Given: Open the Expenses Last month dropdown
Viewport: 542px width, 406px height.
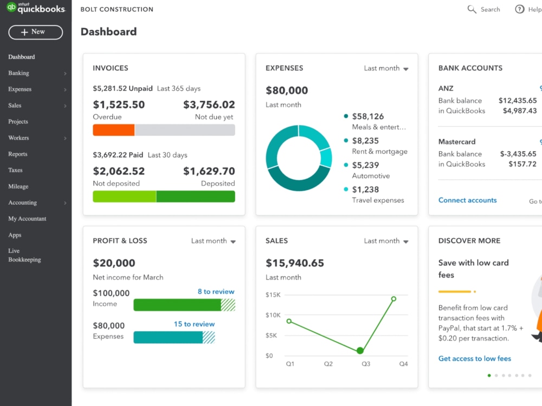Looking at the screenshot, I should pos(385,68).
